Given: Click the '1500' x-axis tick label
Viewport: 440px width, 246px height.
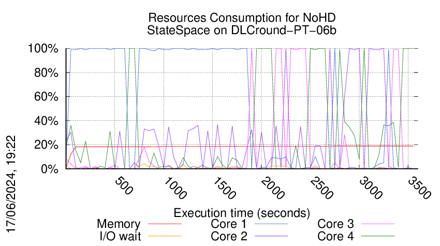Looking at the screenshot, I should coord(224,188).
